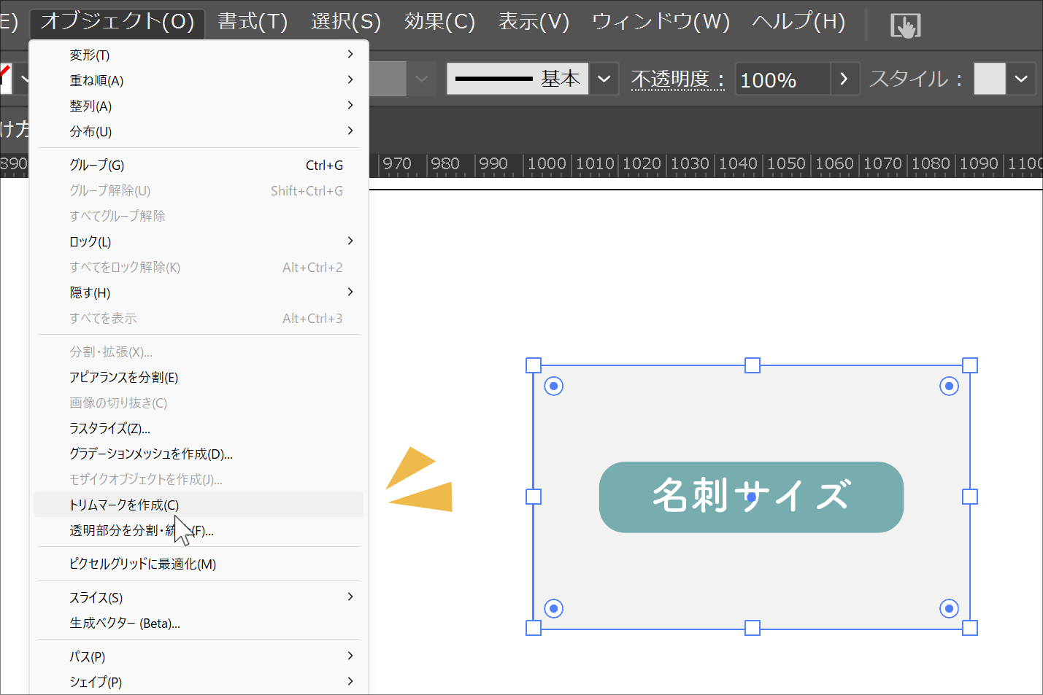This screenshot has height=695, width=1043.
Task: Click the touch workspace hand icon
Action: pyautogui.click(x=905, y=26)
